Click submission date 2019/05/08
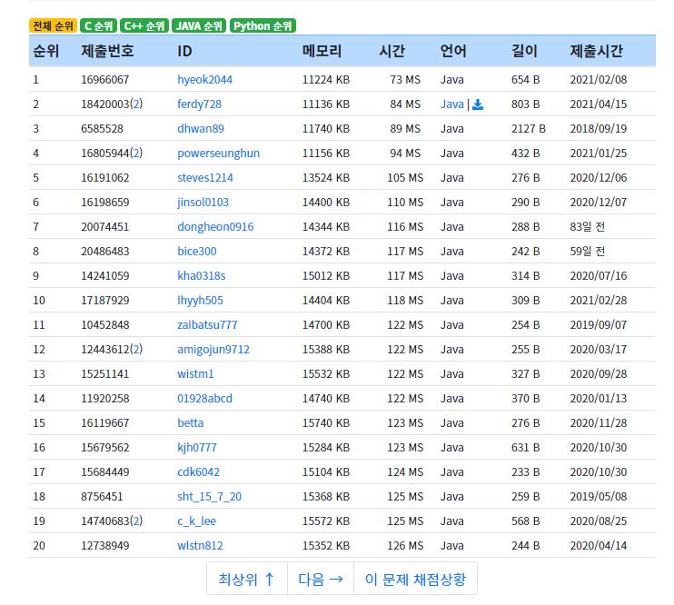674x605 pixels. (599, 497)
